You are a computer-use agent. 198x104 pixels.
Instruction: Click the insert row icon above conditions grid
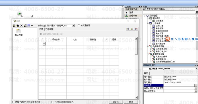[128, 29]
